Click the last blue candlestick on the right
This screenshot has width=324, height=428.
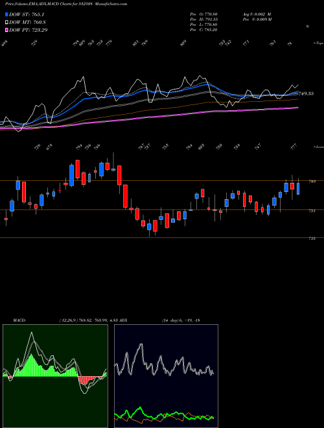298,189
